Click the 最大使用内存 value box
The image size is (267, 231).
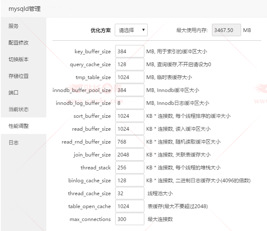point(226,30)
